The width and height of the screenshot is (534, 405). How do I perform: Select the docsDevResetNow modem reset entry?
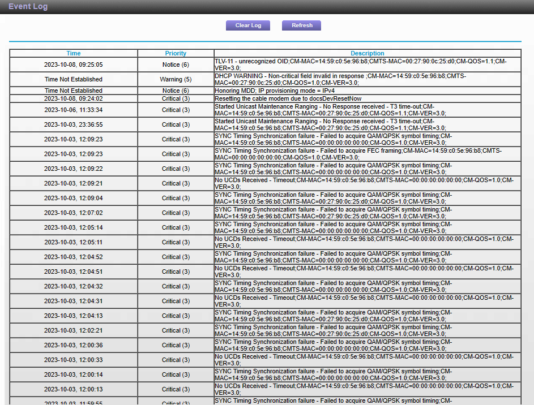click(288, 98)
